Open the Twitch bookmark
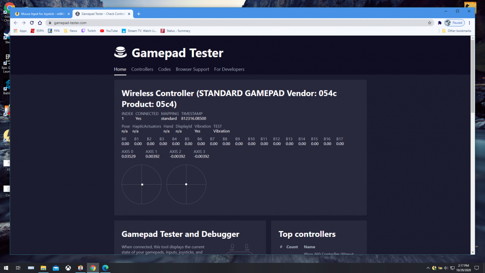Viewport: 485px width, 273px height. (x=89, y=31)
